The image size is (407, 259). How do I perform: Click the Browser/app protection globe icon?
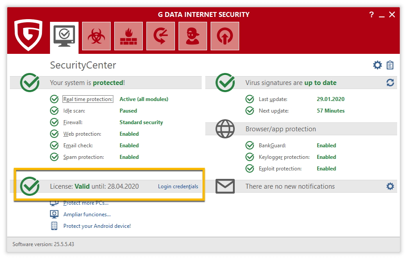pos(225,129)
